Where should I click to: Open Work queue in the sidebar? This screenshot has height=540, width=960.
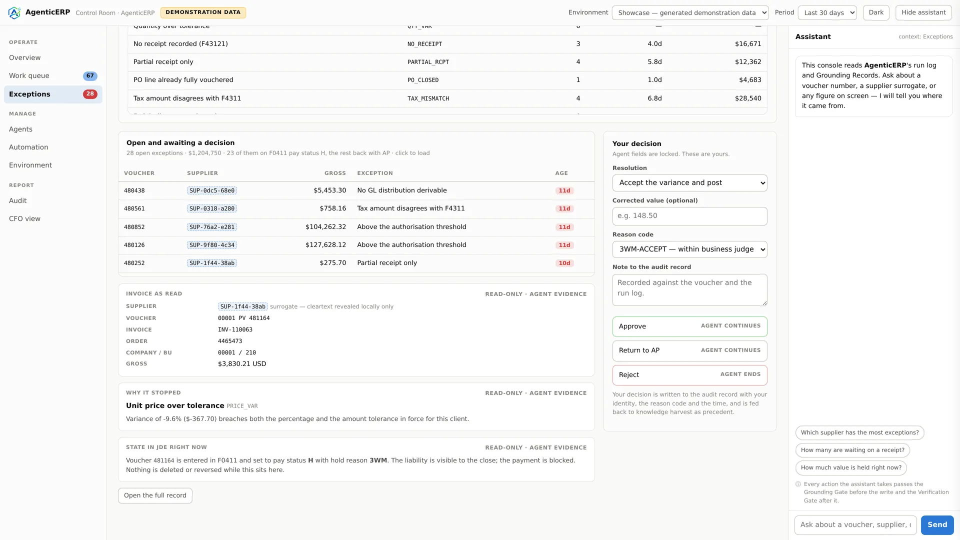[x=53, y=76]
